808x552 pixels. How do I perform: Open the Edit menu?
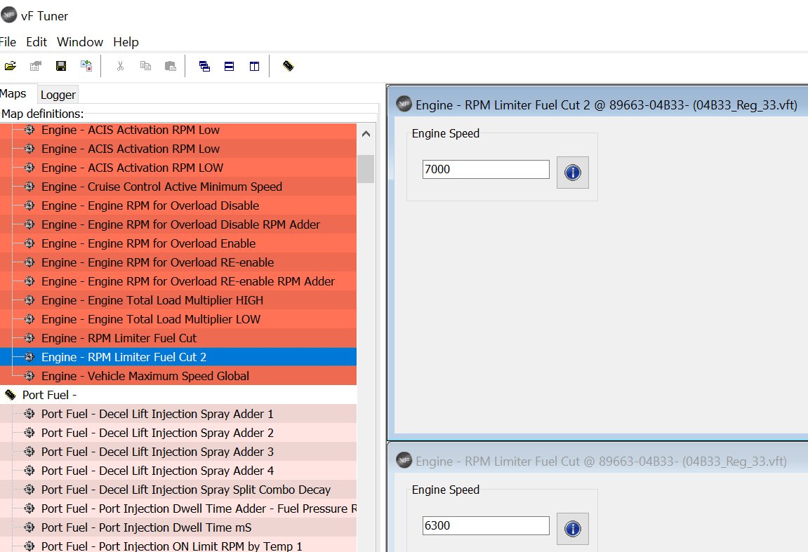[36, 41]
